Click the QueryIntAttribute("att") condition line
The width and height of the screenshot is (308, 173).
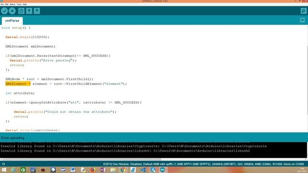(x=74, y=102)
